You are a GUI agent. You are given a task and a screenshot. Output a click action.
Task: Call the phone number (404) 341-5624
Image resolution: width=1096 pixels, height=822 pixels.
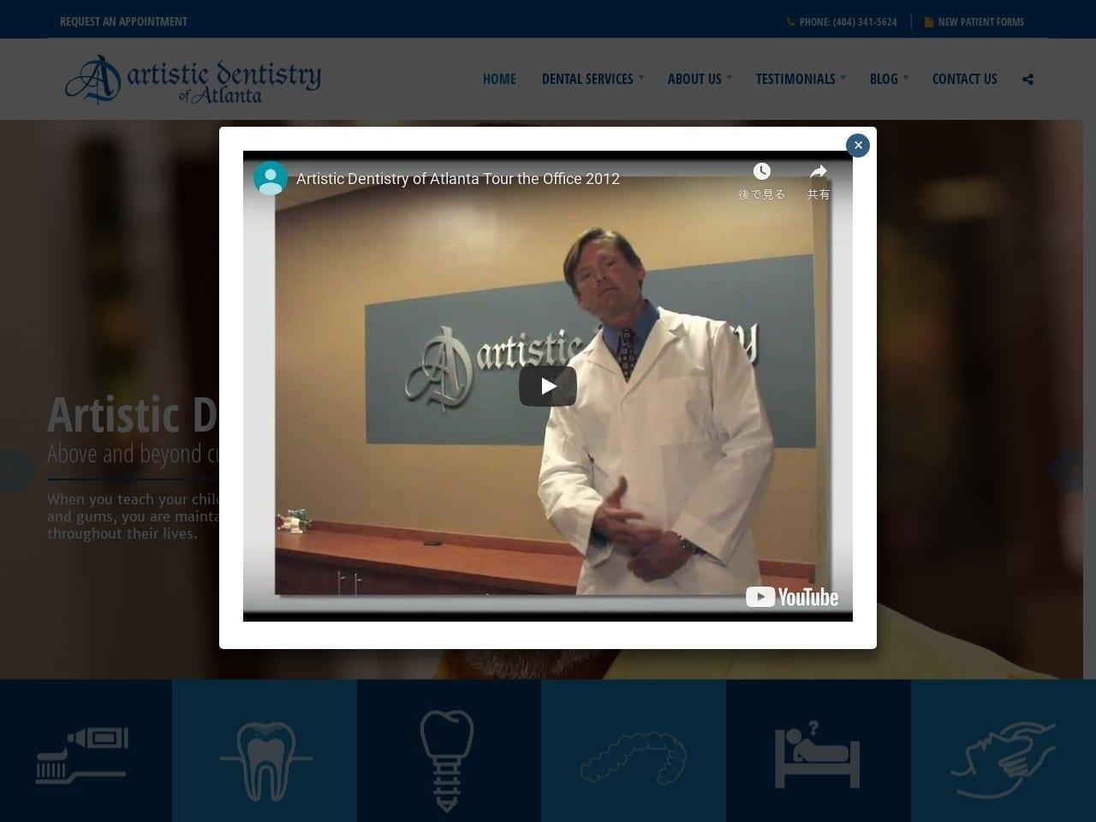coord(848,21)
